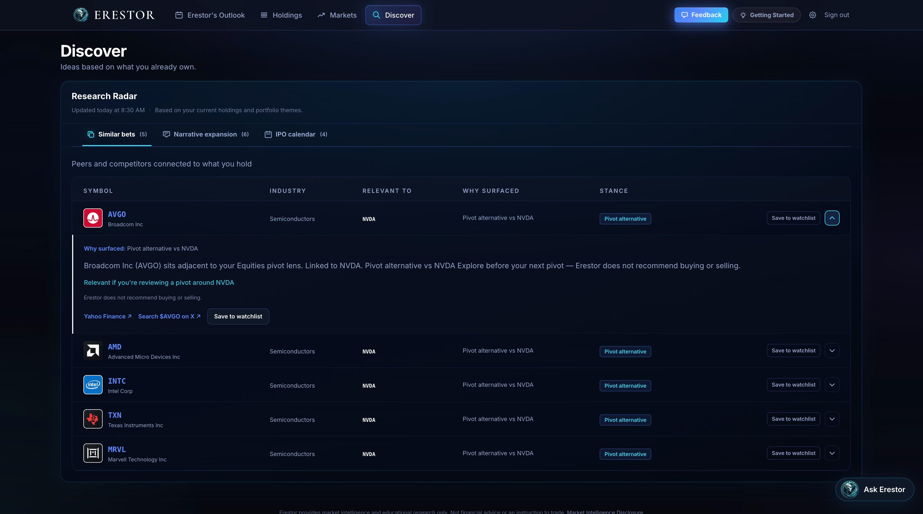Open Market Intelligence Disclosure link

pyautogui.click(x=605, y=512)
